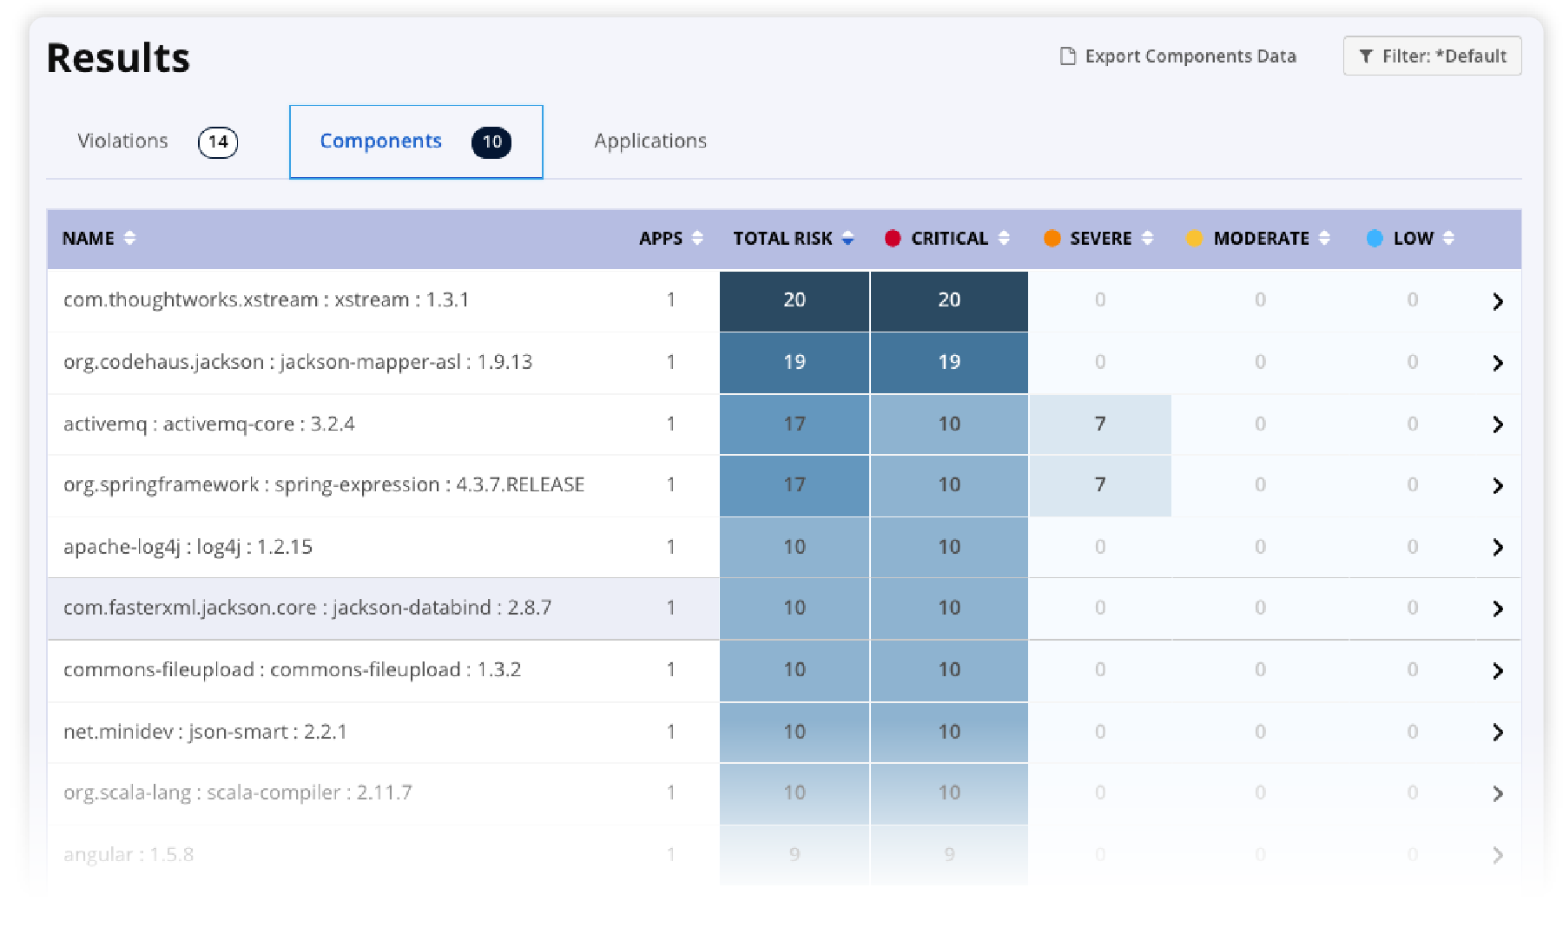Expand the apache-log4j log4j row

point(1498,547)
